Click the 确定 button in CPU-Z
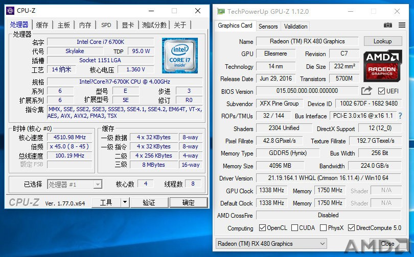This screenshot has width=414, height=257. pos(188,202)
